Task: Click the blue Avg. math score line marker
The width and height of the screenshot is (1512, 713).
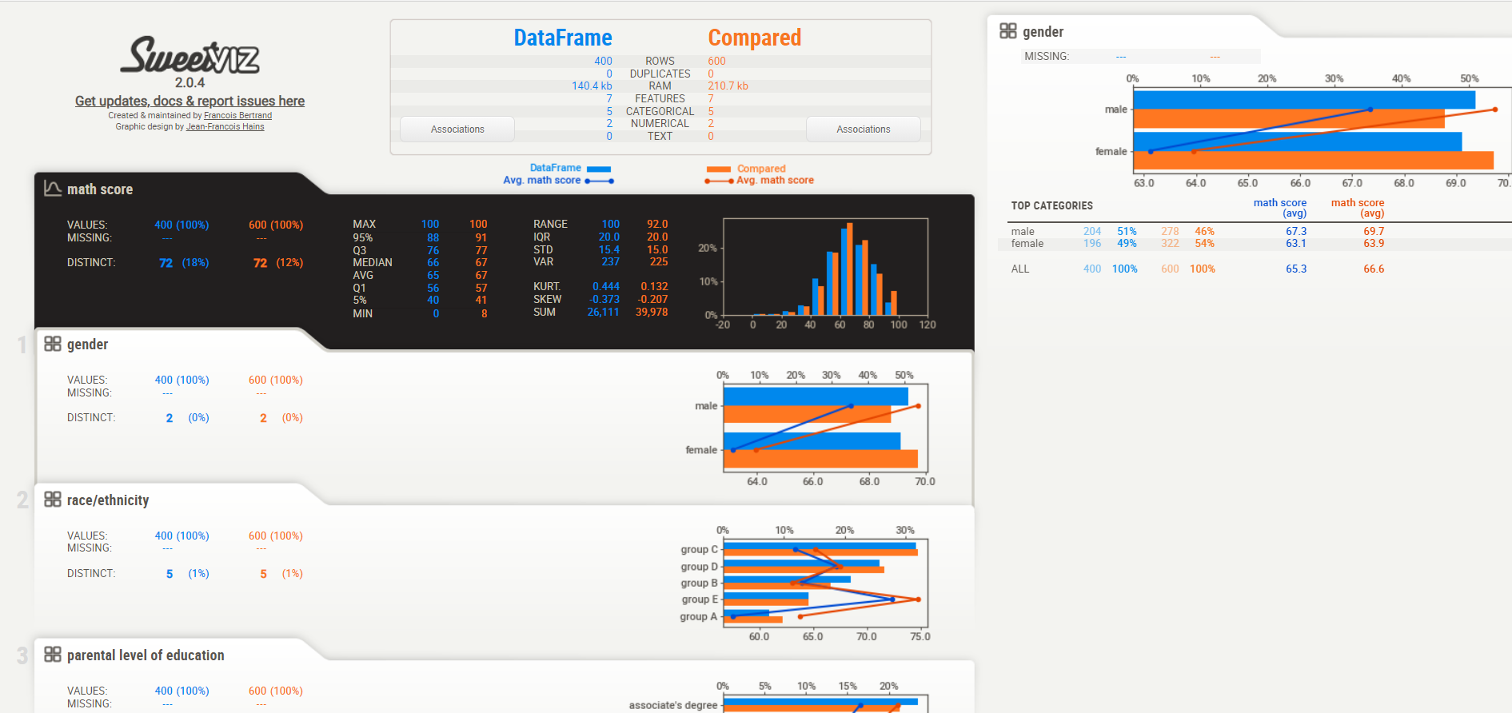Action: (x=600, y=181)
